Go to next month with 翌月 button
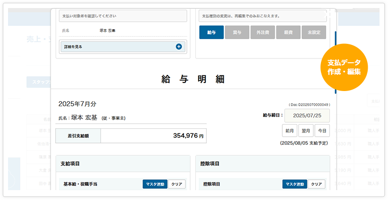This screenshot has height=200, width=388. [306, 131]
